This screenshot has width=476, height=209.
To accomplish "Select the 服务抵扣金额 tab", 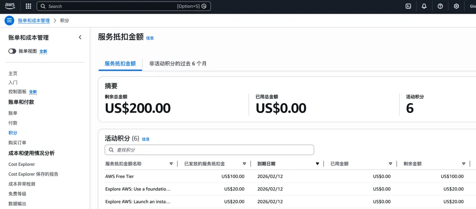I will pos(120,63).
